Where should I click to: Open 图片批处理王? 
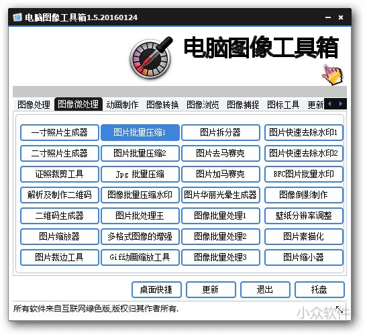(x=140, y=216)
